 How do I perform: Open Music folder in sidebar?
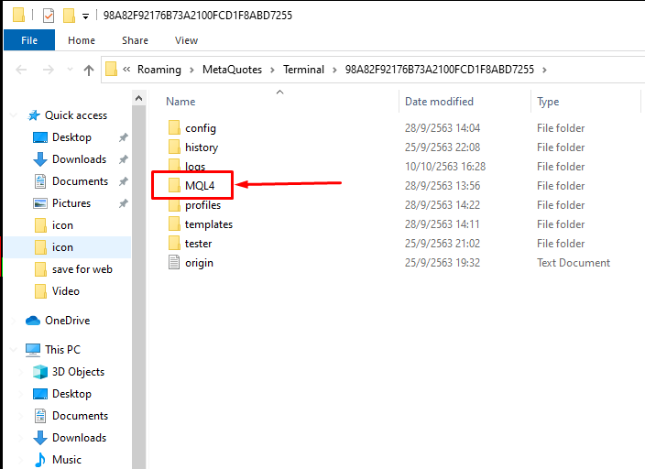point(67,460)
